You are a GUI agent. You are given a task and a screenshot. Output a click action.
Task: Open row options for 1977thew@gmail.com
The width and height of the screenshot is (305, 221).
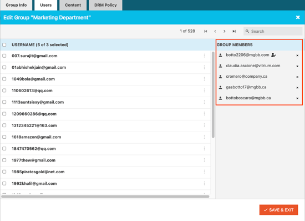click(205, 160)
